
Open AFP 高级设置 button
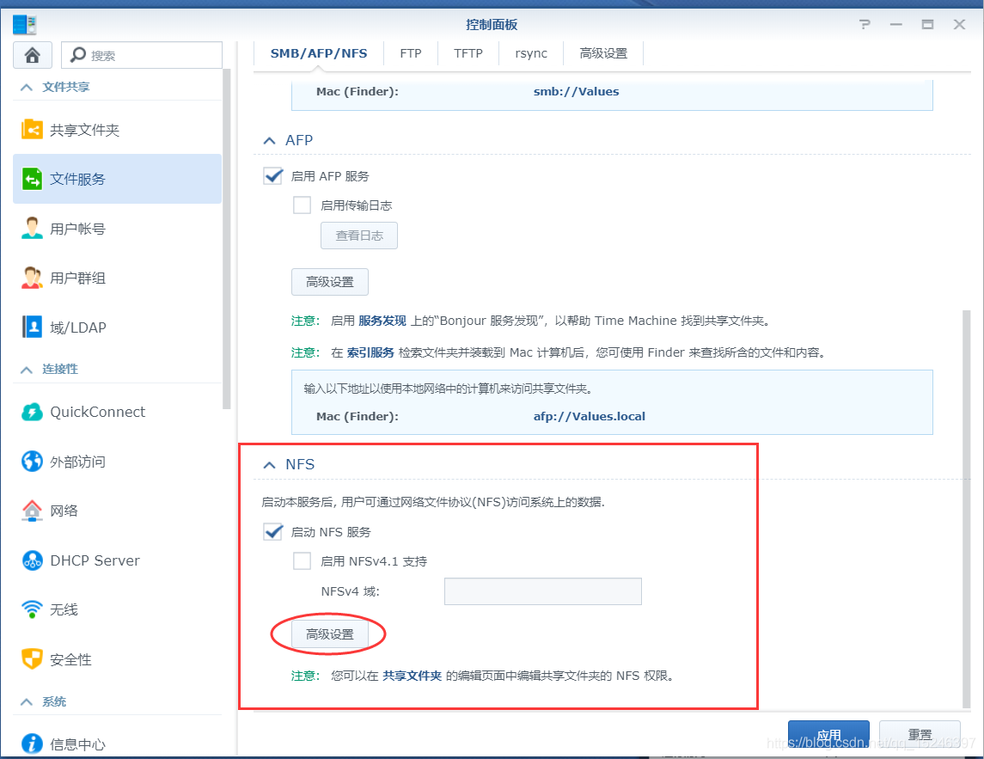[329, 282]
